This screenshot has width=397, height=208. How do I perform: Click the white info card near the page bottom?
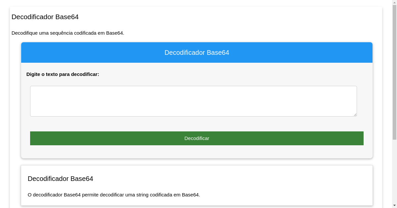[x=232, y=185]
